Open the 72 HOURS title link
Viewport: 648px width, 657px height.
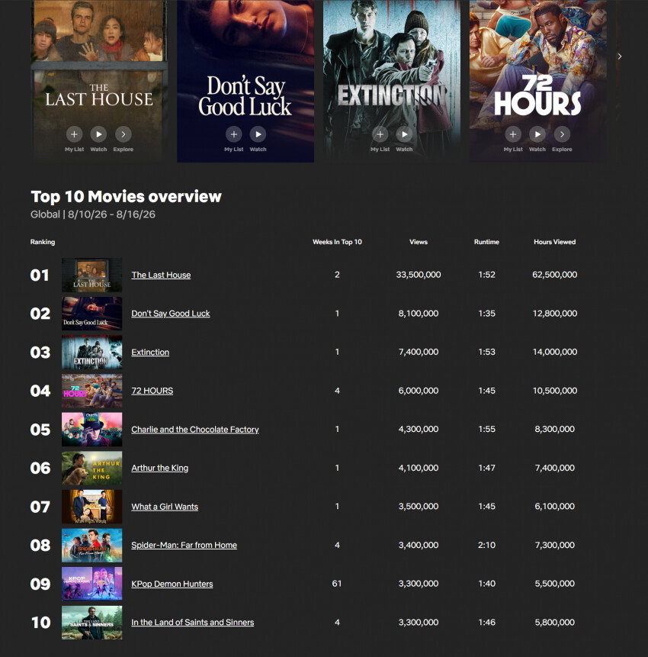coord(152,391)
